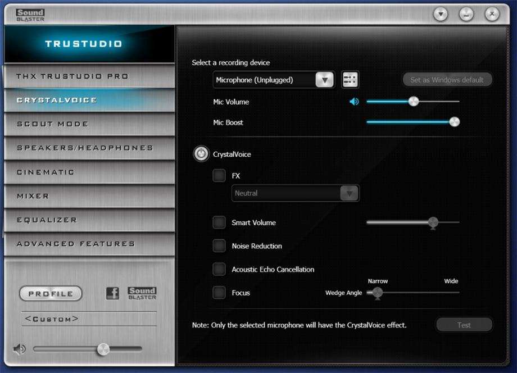Enable Acoustic Echo Cancellation checkbox
This screenshot has width=517, height=373.
tap(219, 269)
